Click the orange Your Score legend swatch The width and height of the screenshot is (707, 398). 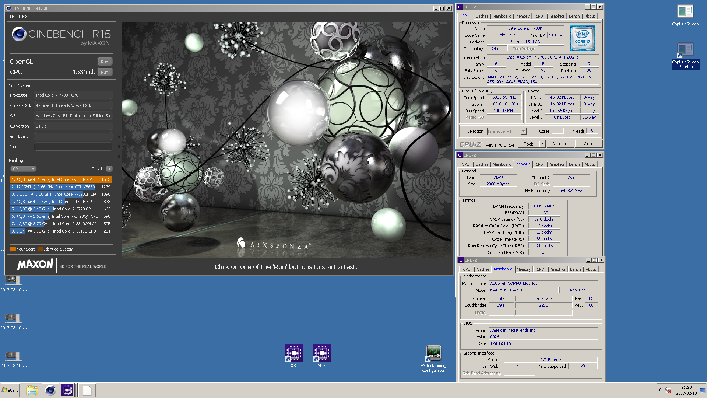13,249
